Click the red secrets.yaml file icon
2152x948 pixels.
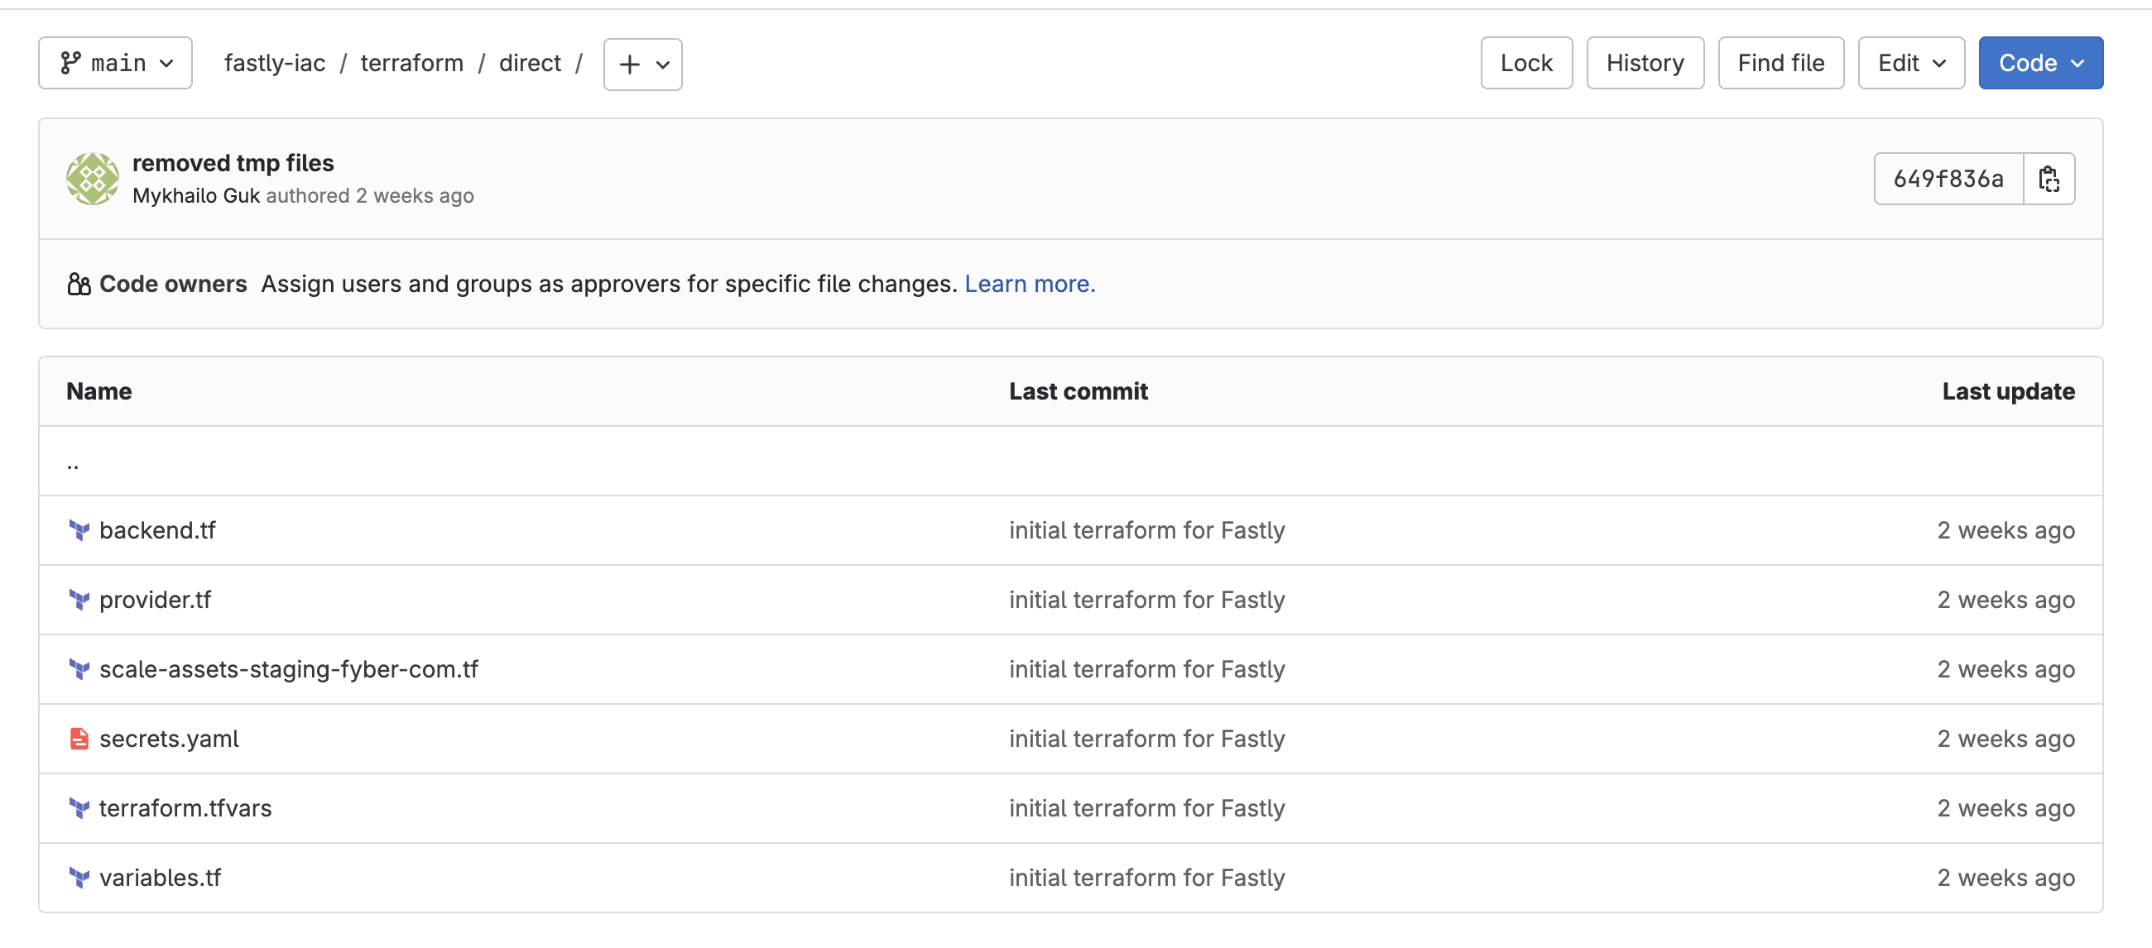(x=79, y=739)
